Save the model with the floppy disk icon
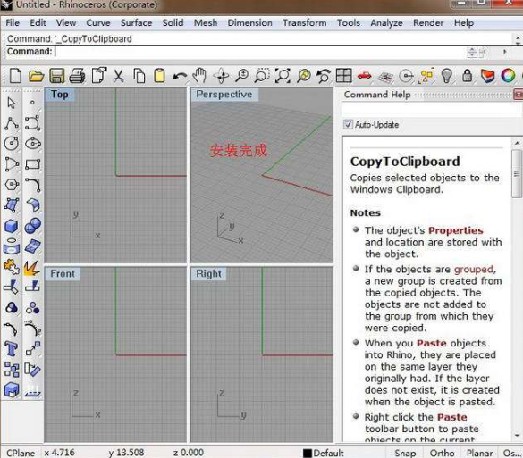 [x=56, y=76]
